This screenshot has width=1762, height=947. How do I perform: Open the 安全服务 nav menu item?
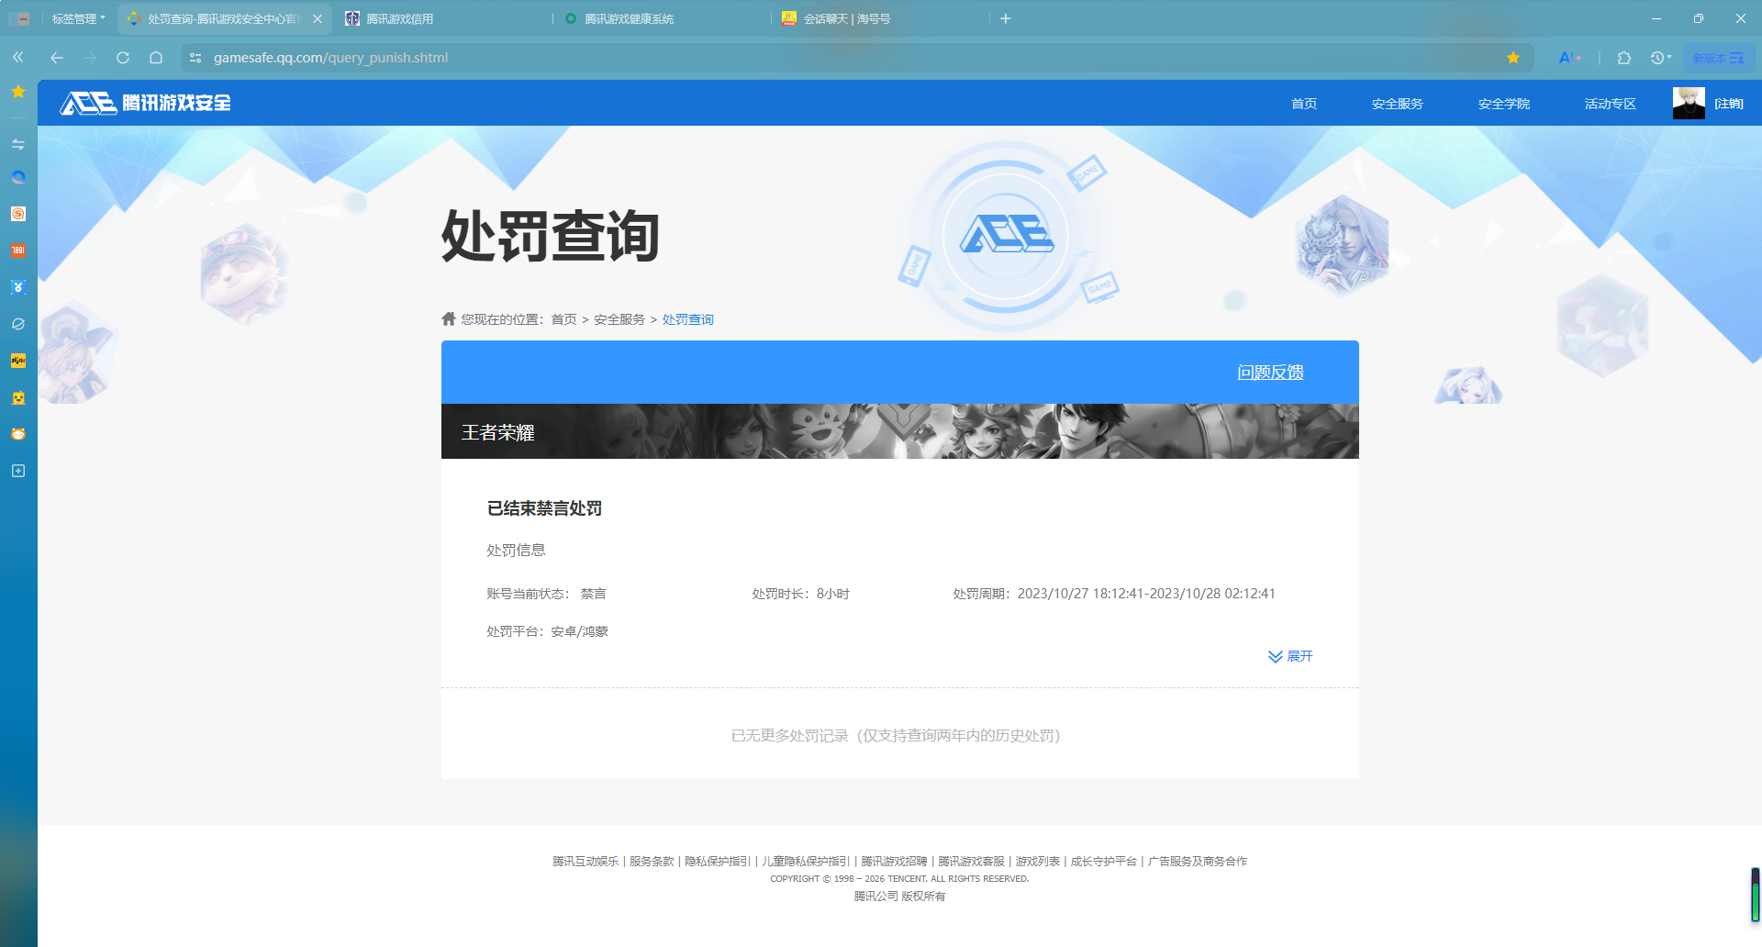tap(1398, 104)
